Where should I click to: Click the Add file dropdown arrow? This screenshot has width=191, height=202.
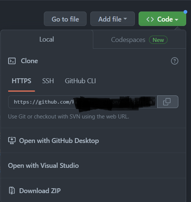(125, 19)
